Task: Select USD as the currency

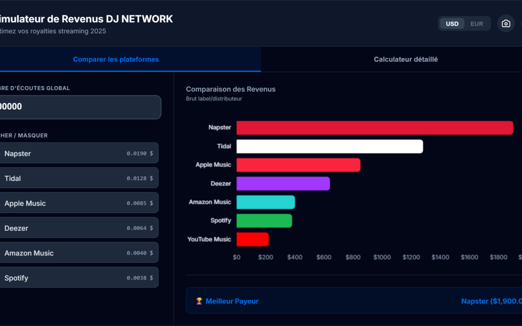Action: [452, 23]
